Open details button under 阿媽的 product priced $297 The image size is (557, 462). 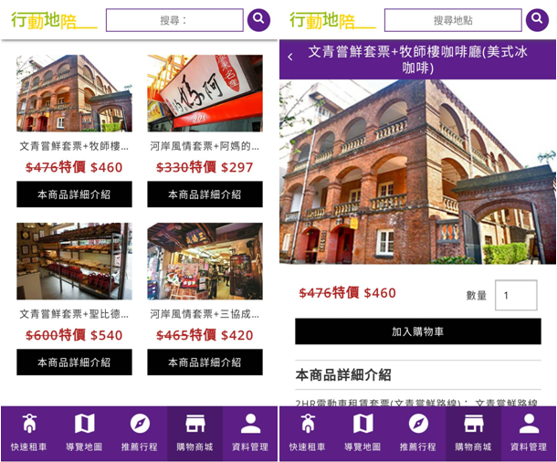coord(205,194)
